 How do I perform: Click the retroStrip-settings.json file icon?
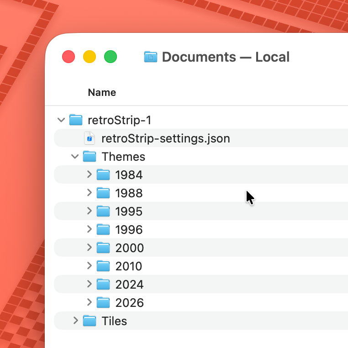coord(90,138)
